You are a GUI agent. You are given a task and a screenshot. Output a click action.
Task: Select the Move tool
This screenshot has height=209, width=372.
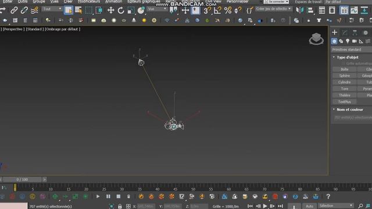110,10
